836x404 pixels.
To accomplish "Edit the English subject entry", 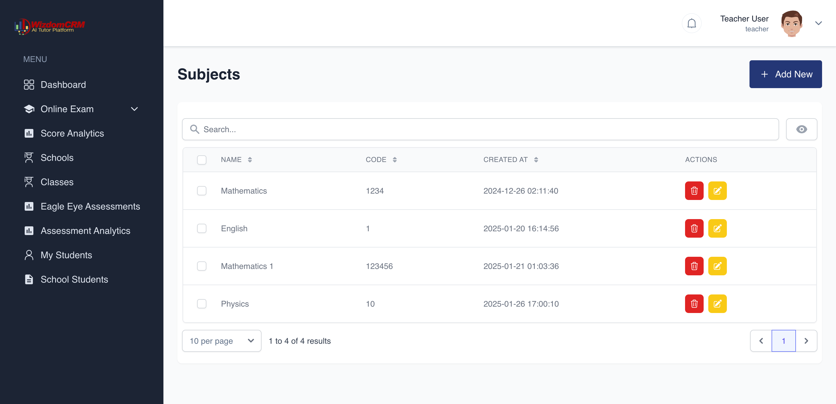I will pos(717,228).
